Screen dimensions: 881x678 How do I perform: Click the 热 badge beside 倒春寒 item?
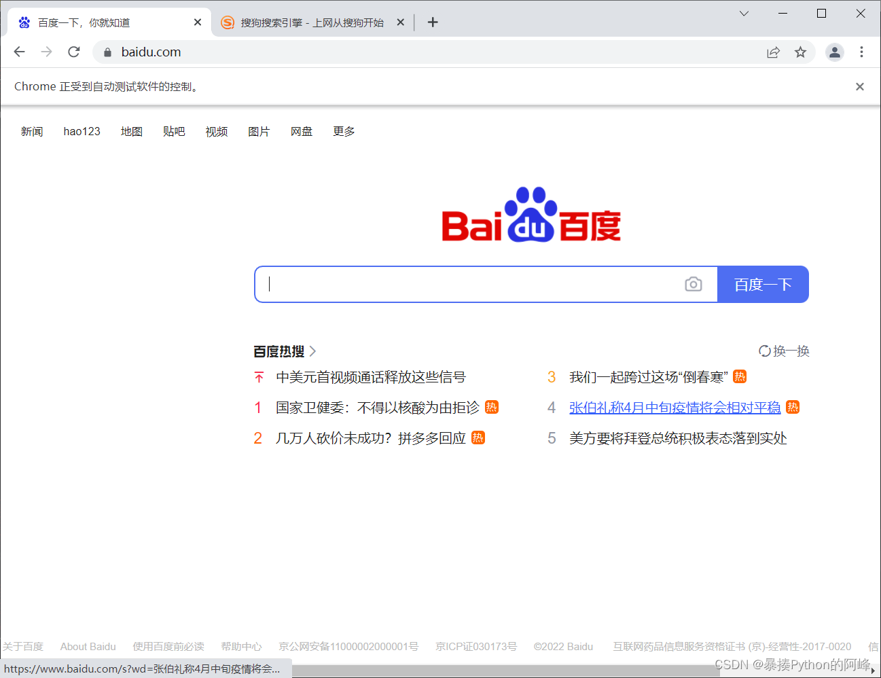click(740, 376)
